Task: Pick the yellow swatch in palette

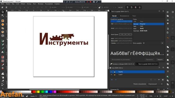Action: point(38,92)
